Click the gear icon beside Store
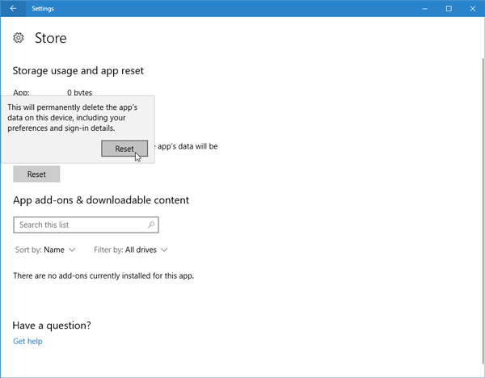This screenshot has height=378, width=485. point(19,38)
